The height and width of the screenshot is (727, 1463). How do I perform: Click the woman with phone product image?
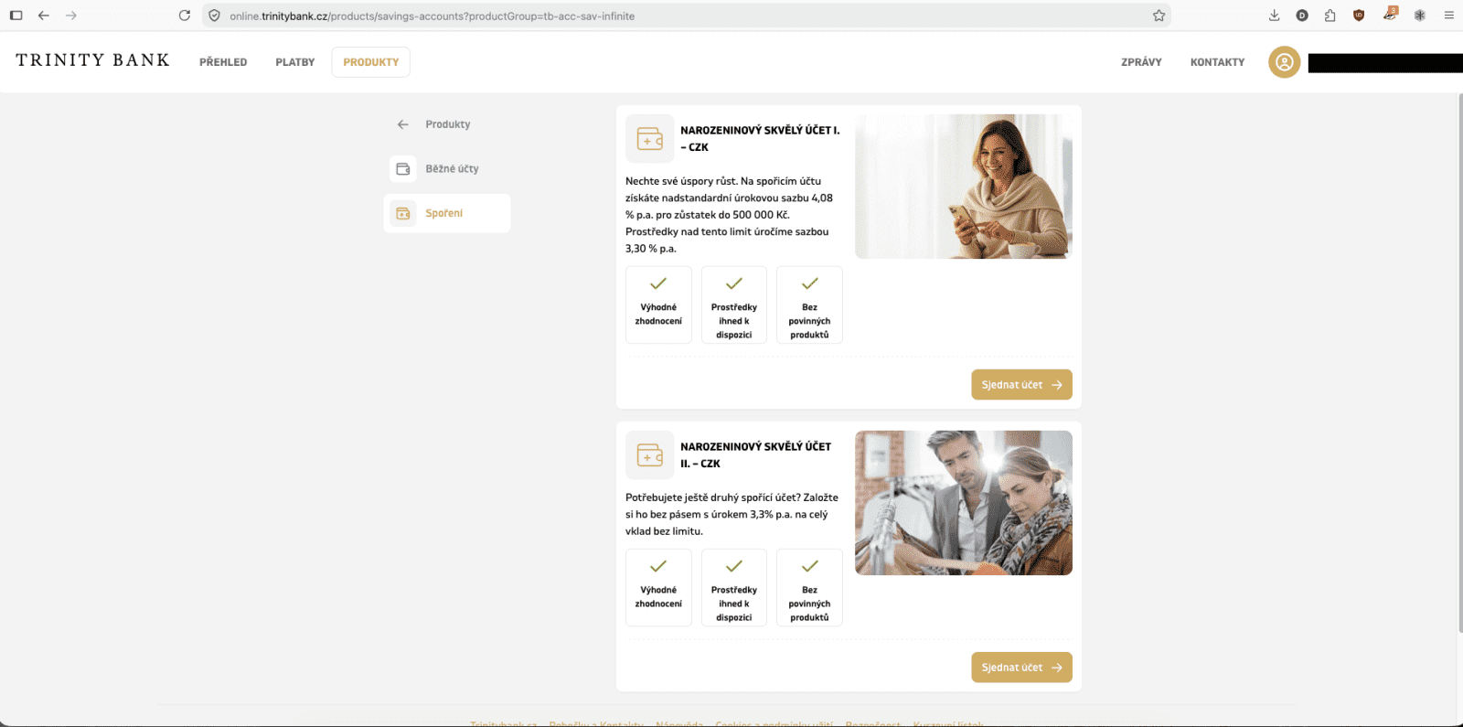click(x=964, y=187)
